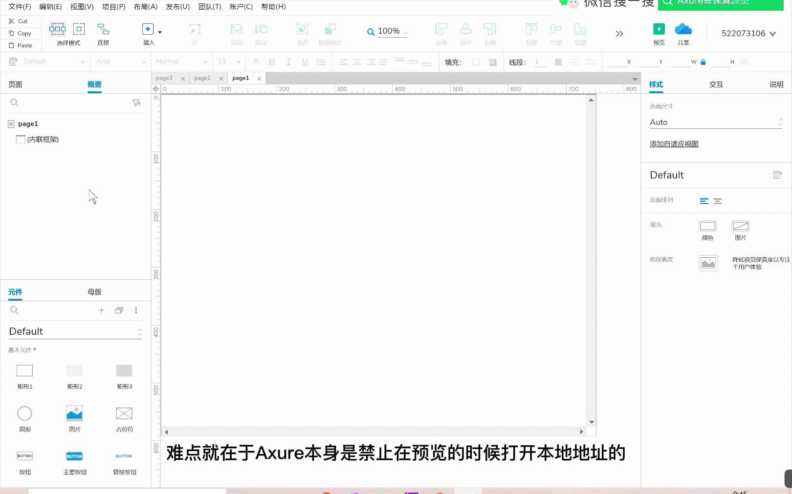Toggle bullet list formatting
The image size is (792, 494).
321,62
